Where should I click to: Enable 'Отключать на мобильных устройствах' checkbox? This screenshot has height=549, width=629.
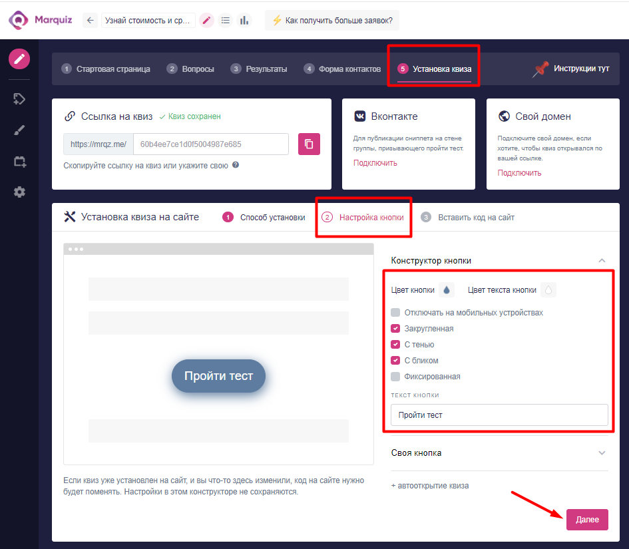coord(395,313)
